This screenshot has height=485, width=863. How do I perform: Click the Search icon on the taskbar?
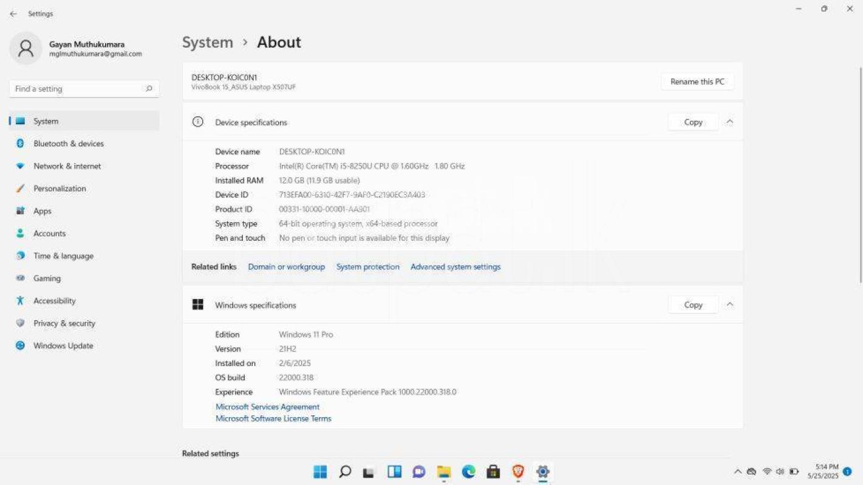(x=345, y=472)
